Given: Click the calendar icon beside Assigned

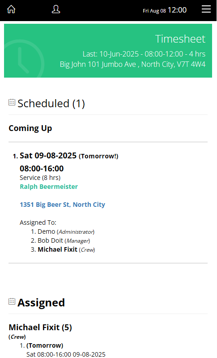Looking at the screenshot, I should click(x=12, y=301).
